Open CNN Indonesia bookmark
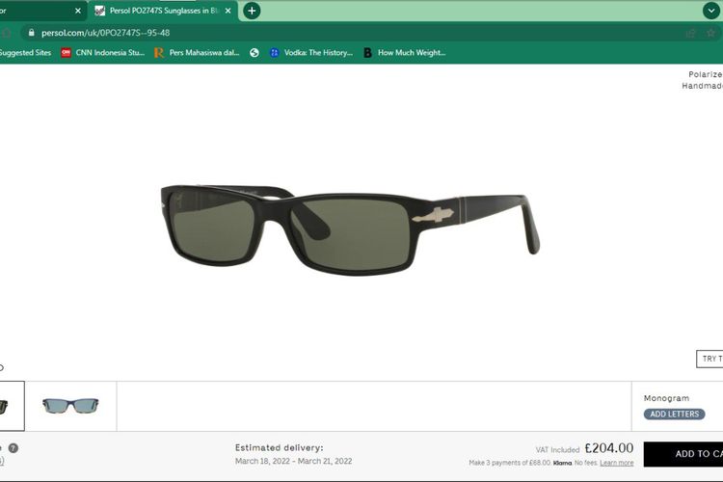The width and height of the screenshot is (723, 482). pyautogui.click(x=102, y=53)
